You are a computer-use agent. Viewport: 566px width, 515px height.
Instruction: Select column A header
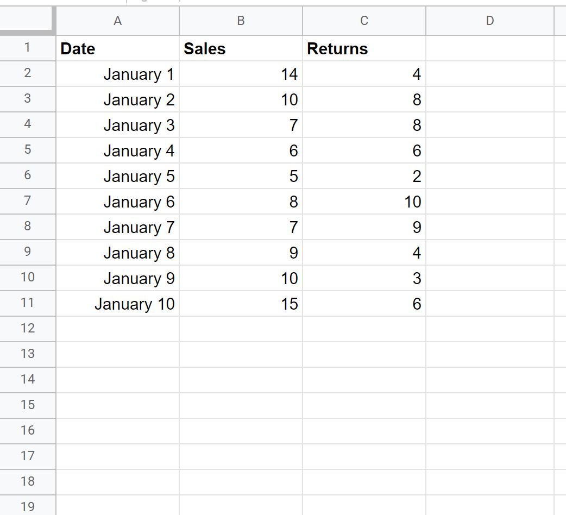pyautogui.click(x=117, y=21)
